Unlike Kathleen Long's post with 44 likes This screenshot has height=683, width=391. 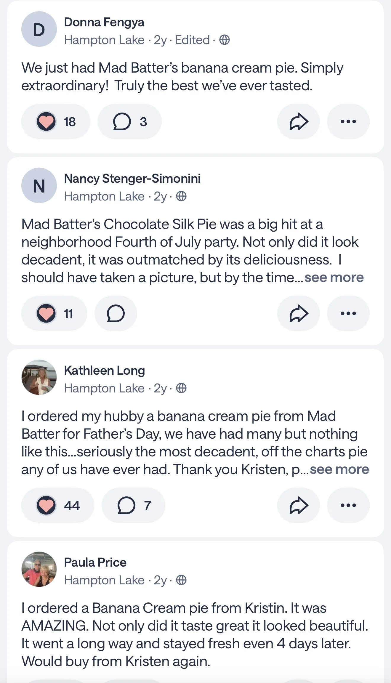click(46, 505)
